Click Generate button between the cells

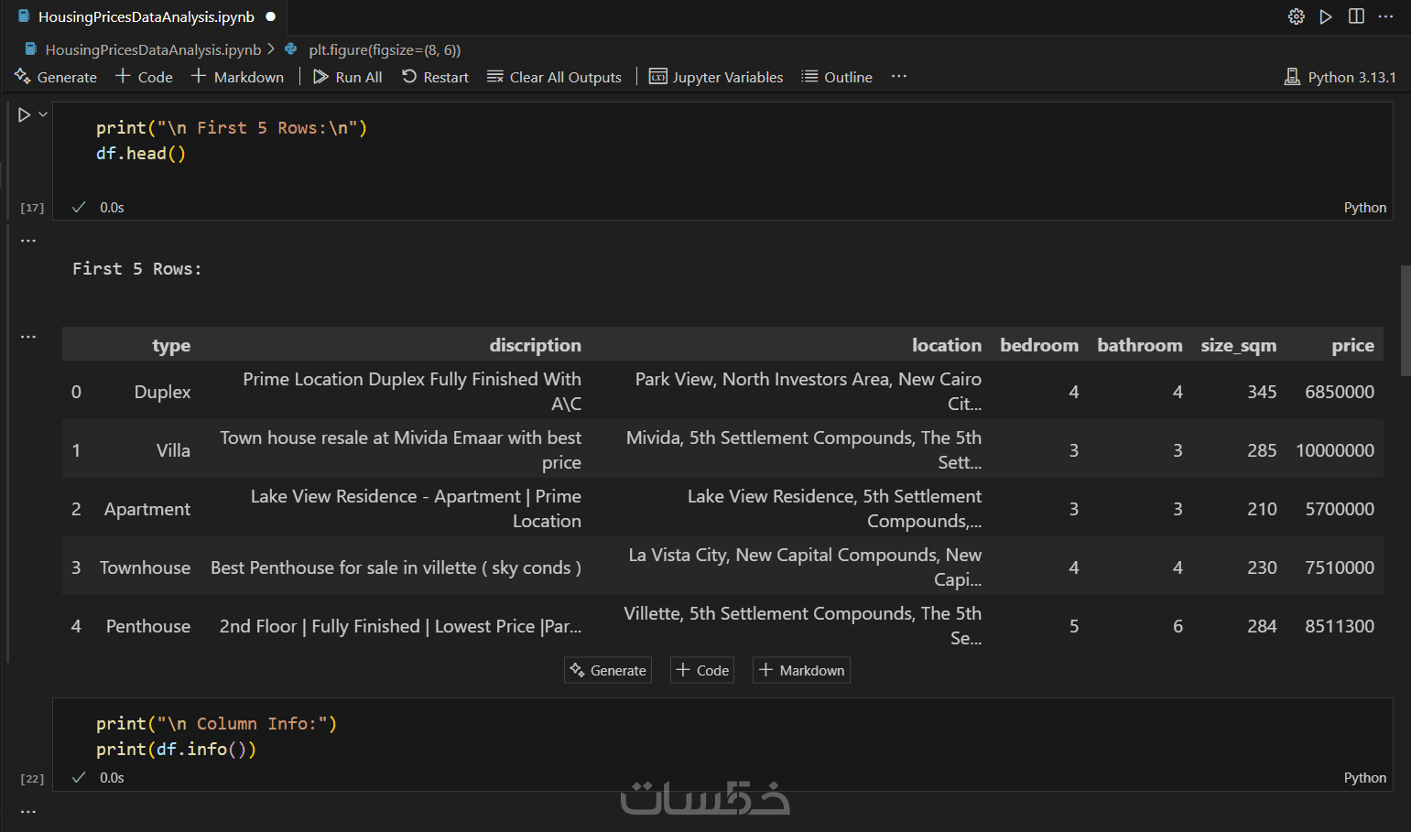(x=608, y=670)
